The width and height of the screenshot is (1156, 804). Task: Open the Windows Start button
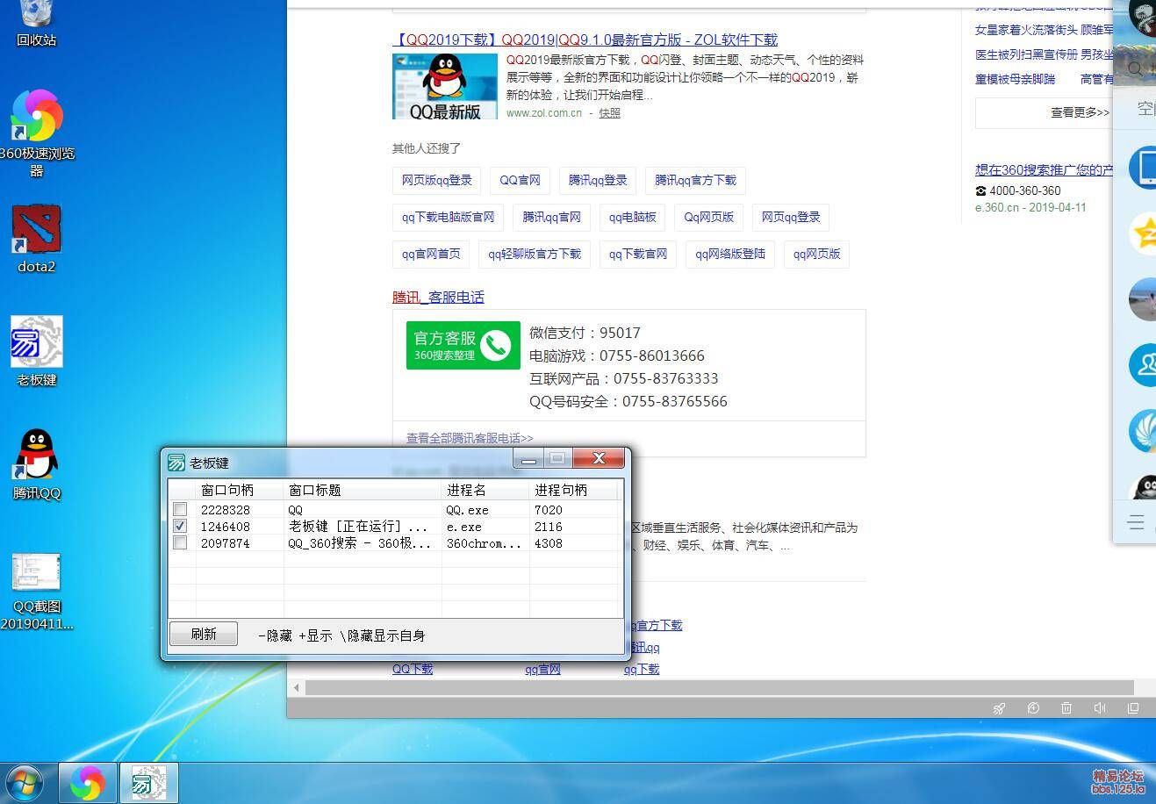(24, 782)
